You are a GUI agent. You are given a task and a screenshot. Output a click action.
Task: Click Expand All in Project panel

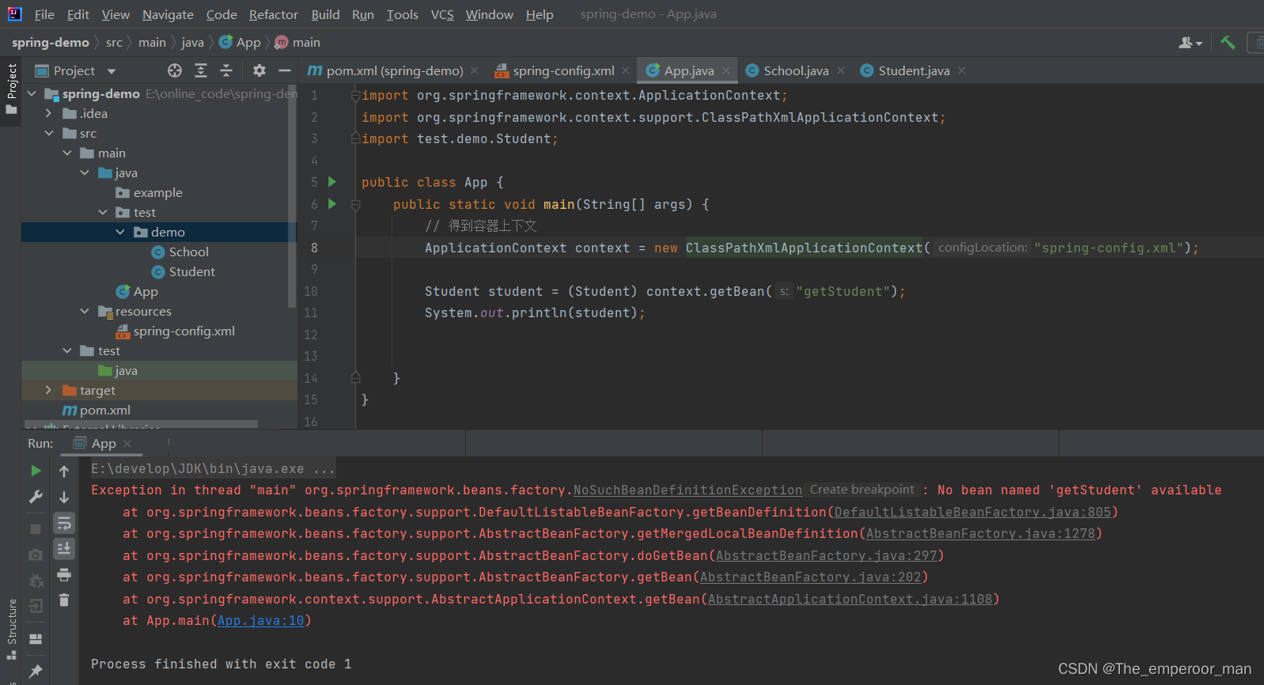pos(201,70)
